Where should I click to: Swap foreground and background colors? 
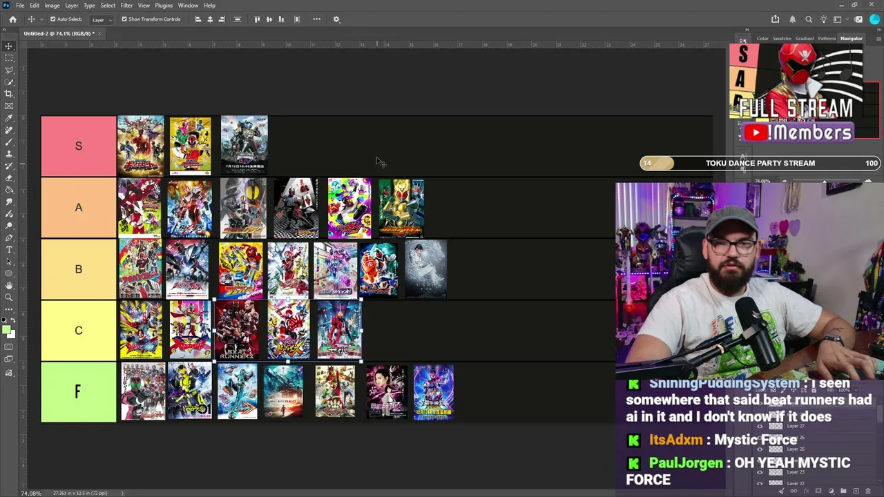pos(12,322)
